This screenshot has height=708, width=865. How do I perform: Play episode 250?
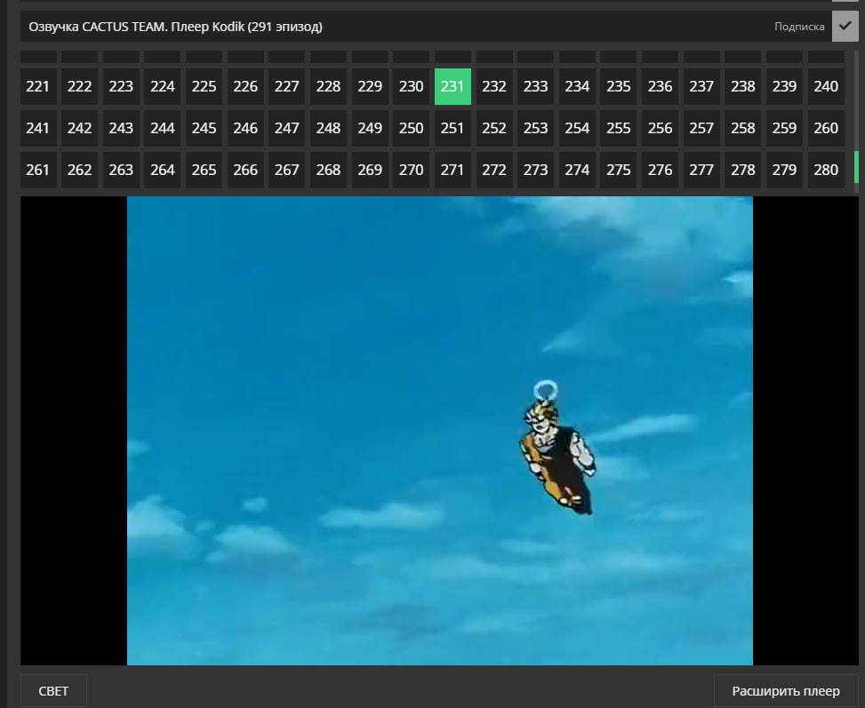[412, 129]
